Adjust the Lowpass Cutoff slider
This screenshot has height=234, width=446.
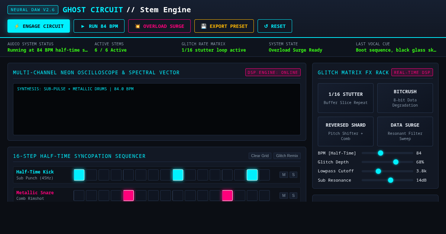click(x=387, y=171)
